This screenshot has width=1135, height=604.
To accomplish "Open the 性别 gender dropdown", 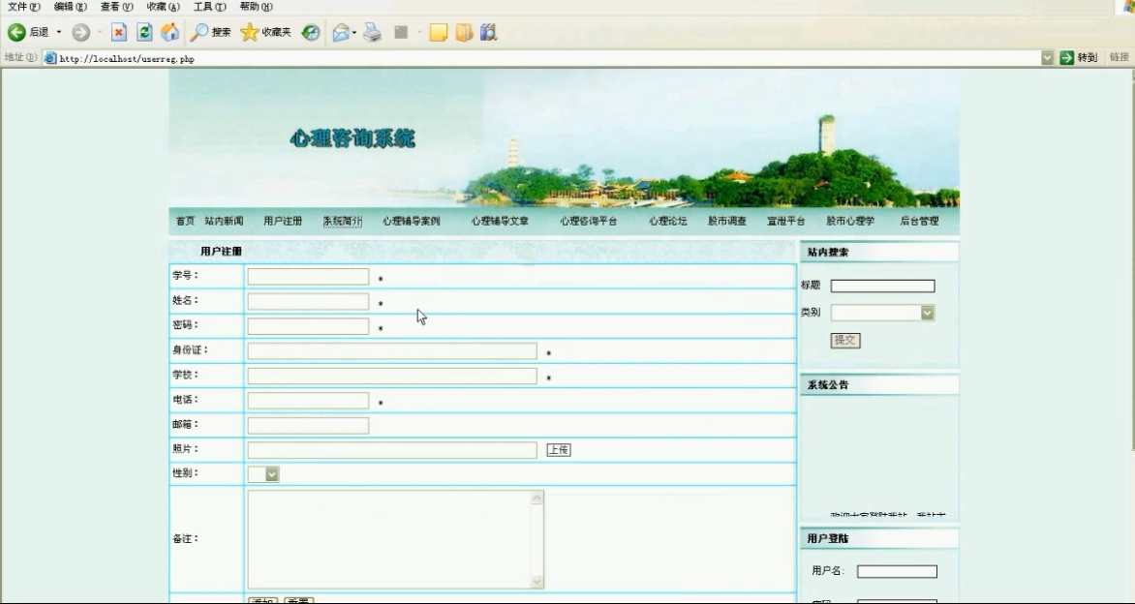I will tap(271, 473).
